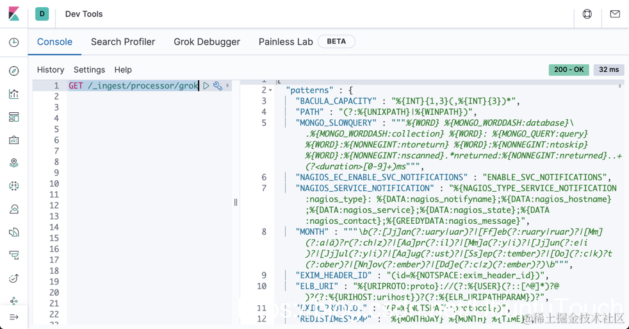629x329 pixels.
Task: Click the request editor scrollbar marker
Action: 227,85
